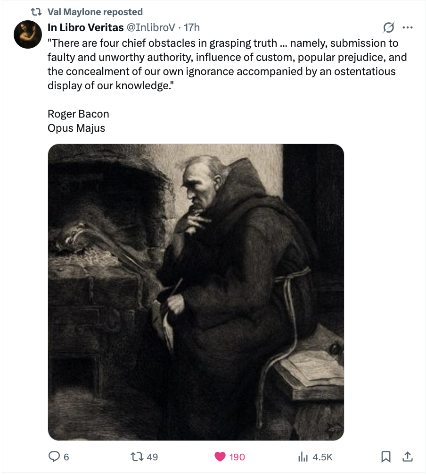
Task: Toggle the bookmark icon on this post
Action: [x=385, y=457]
